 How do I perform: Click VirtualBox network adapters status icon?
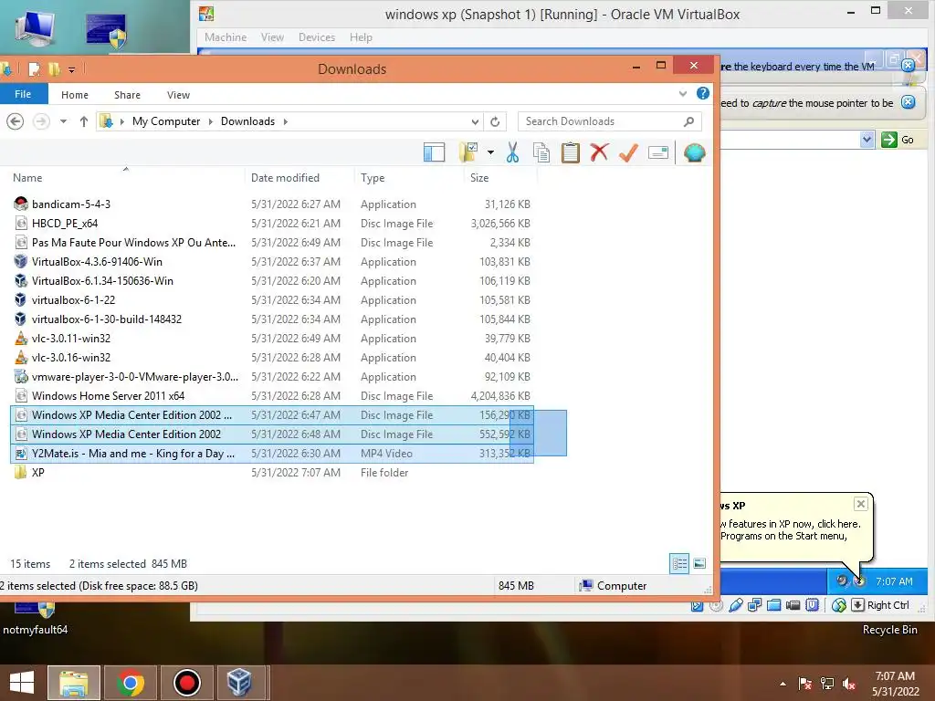coord(755,605)
